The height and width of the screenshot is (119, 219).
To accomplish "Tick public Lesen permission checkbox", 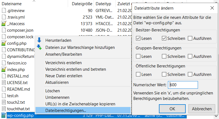I will [x=138, y=74].
